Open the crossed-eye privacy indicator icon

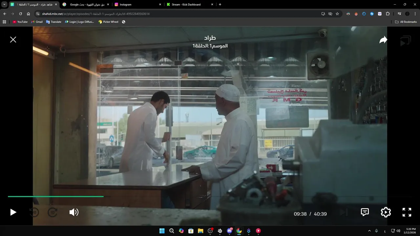pyautogui.click(x=330, y=14)
